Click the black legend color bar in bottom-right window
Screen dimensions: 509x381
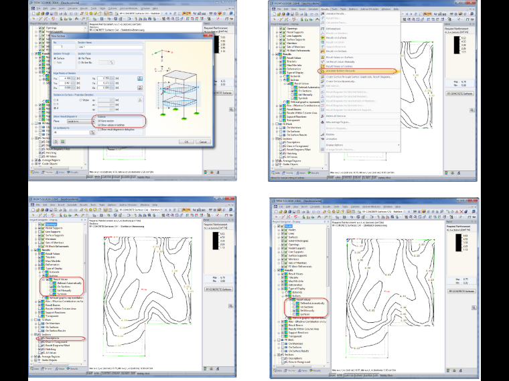click(458, 243)
